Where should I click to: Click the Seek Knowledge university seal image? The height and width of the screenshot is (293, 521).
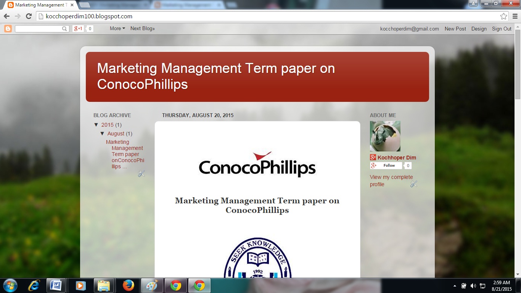pos(257,258)
